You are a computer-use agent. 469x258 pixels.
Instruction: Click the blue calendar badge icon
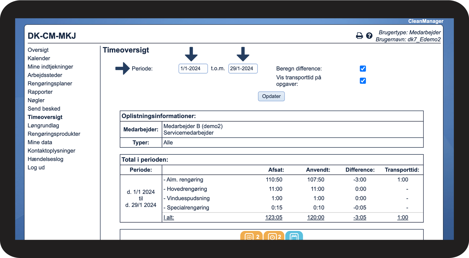(294, 236)
